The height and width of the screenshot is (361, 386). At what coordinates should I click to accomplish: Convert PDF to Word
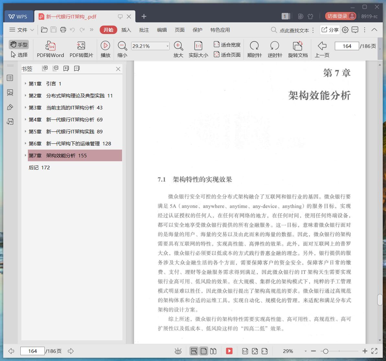(50, 50)
